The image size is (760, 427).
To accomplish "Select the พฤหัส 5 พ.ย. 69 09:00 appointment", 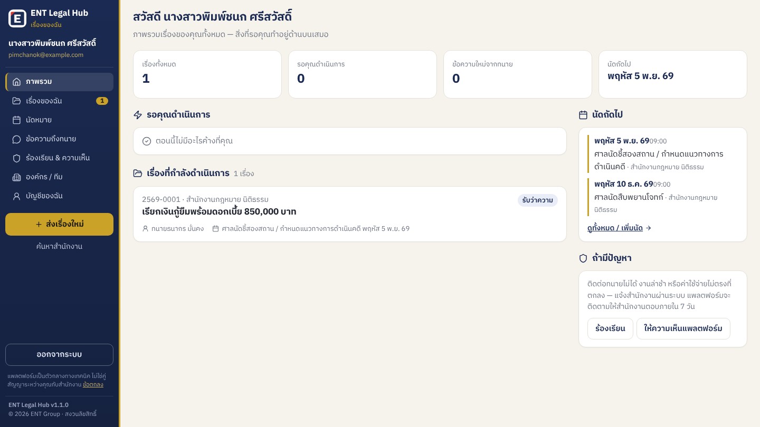I will coord(663,154).
